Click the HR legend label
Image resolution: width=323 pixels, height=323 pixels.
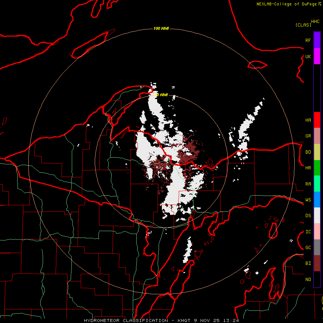click(x=308, y=168)
